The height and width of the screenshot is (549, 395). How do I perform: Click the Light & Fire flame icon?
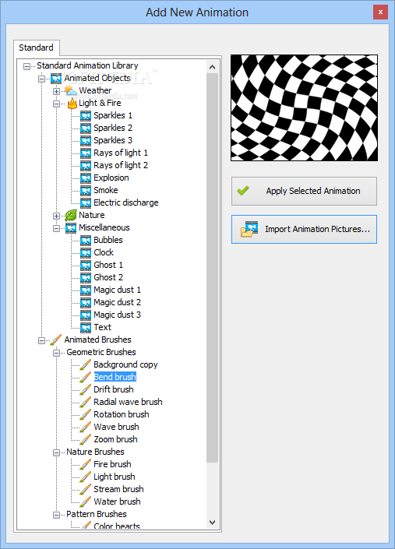click(x=72, y=104)
